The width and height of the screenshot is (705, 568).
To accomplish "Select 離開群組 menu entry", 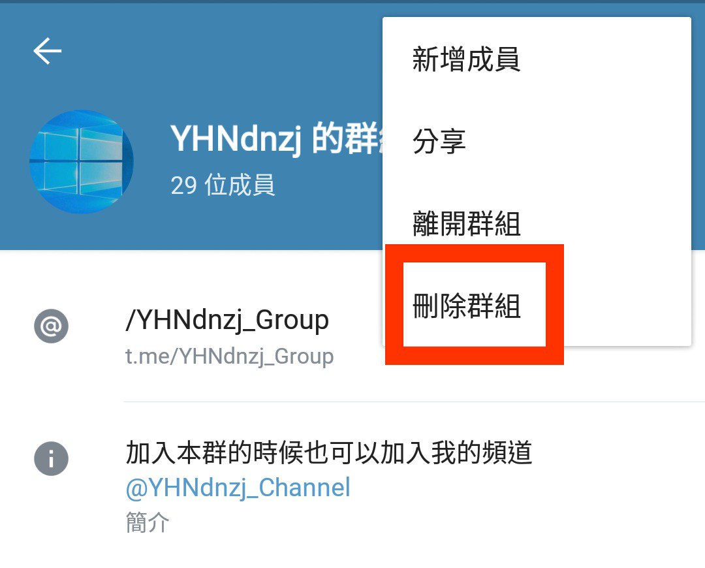I will pos(467,223).
